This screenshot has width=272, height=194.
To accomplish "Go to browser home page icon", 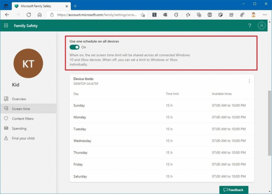I will click(40, 15).
